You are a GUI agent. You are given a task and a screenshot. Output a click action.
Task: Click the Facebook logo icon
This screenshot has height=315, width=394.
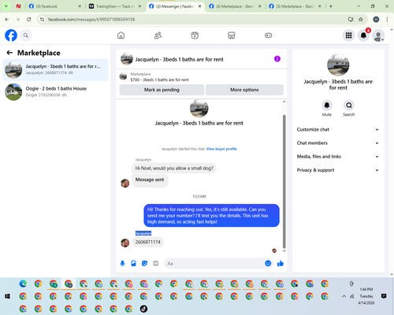click(x=11, y=35)
